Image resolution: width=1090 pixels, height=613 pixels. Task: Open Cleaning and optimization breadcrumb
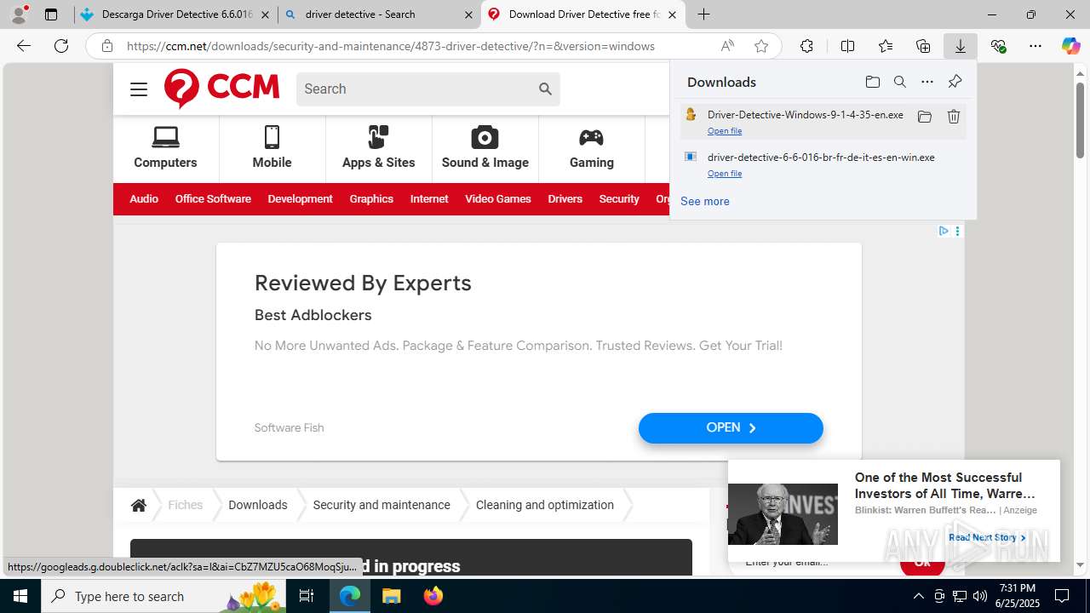(x=545, y=505)
